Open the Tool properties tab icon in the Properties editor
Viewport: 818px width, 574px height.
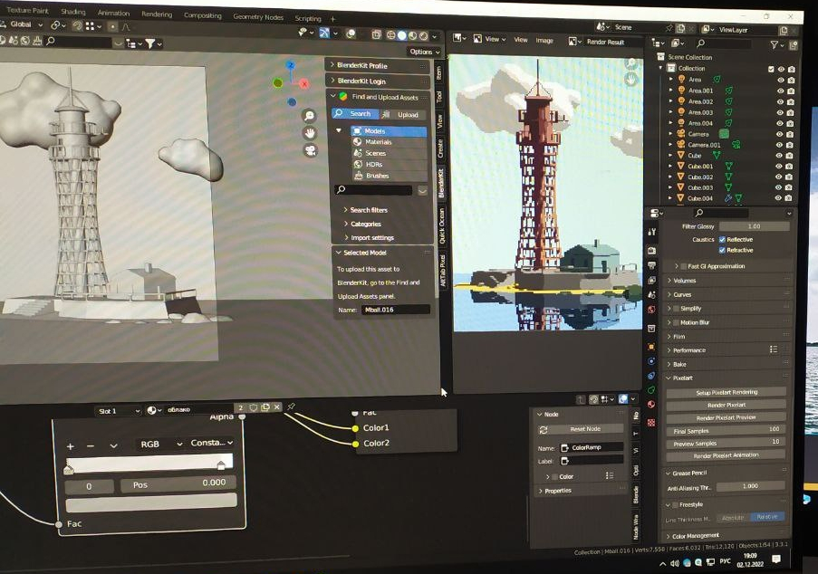[x=652, y=233]
